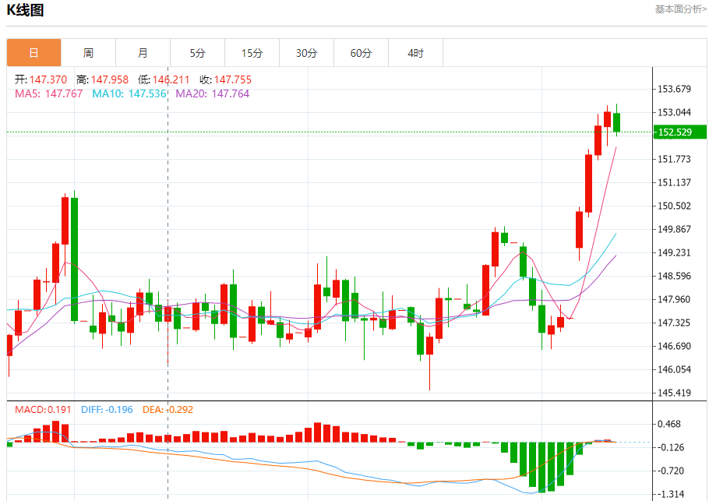Open the 5分 timeframe tab
The image size is (709, 501).
pyautogui.click(x=198, y=53)
